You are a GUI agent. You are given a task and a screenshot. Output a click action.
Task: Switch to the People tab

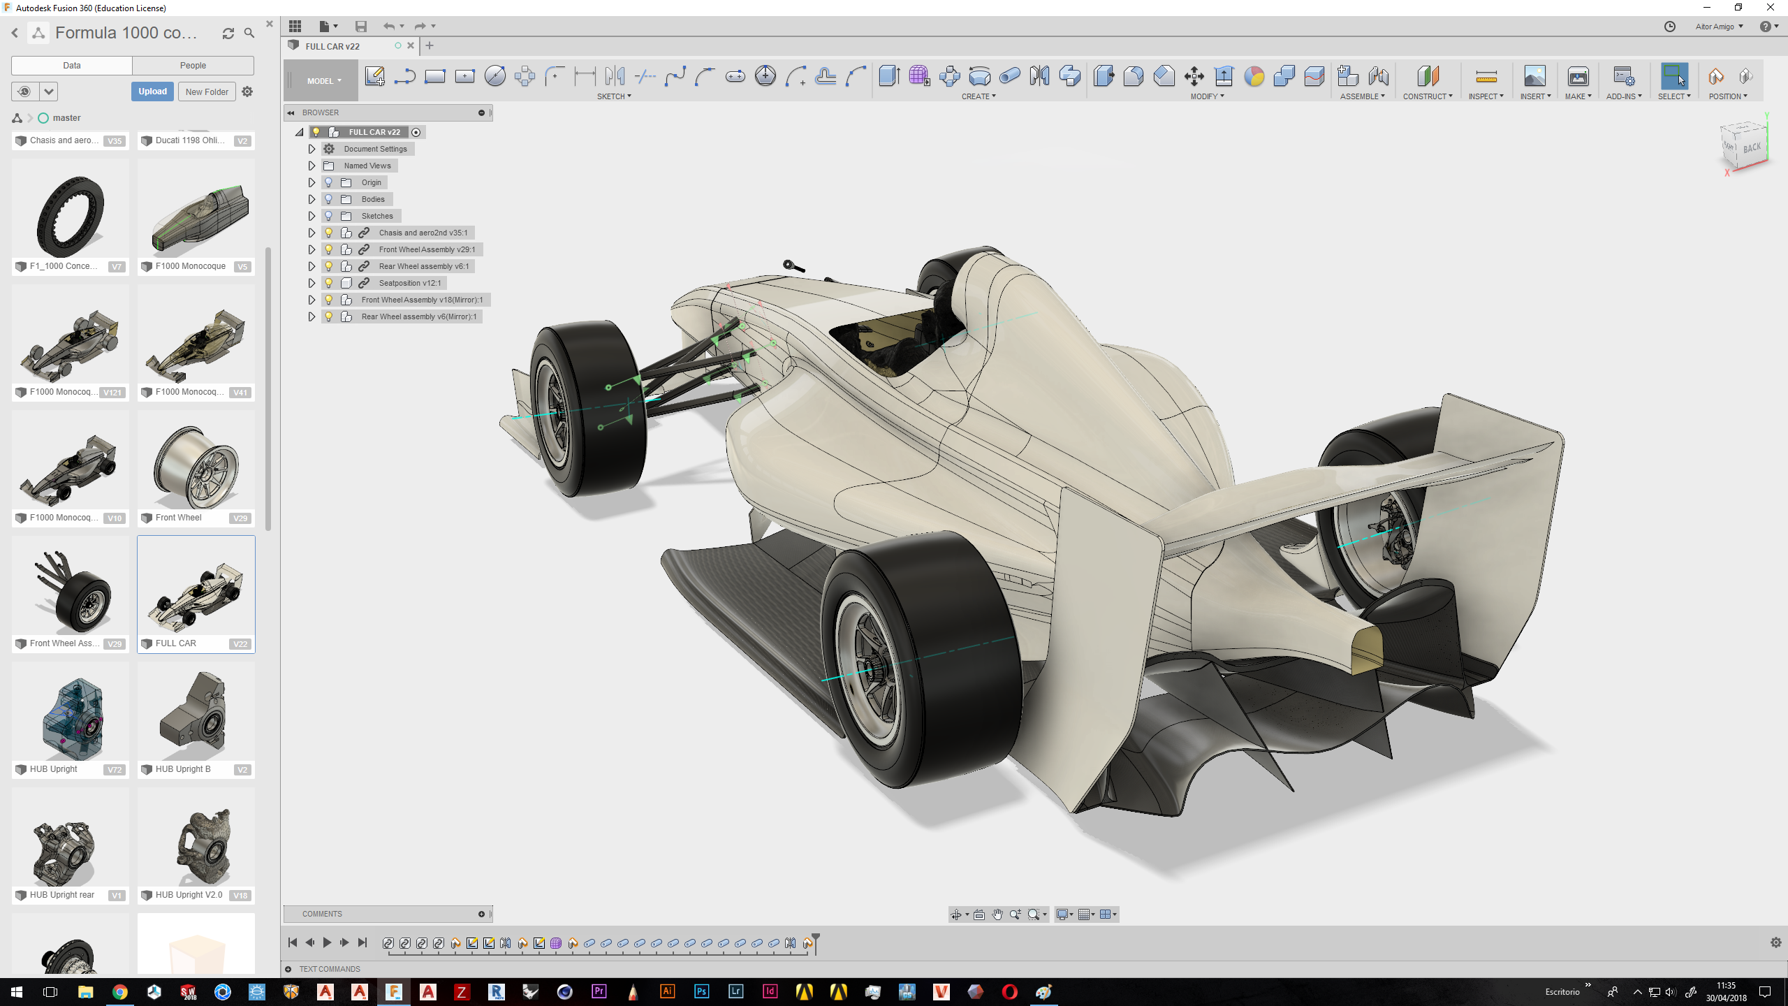point(193,66)
